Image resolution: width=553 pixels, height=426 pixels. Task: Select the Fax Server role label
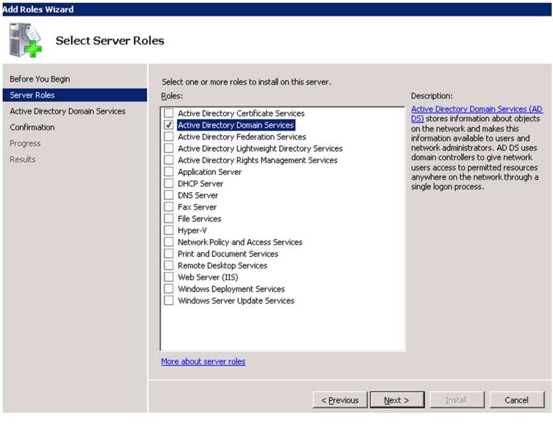coord(197,207)
